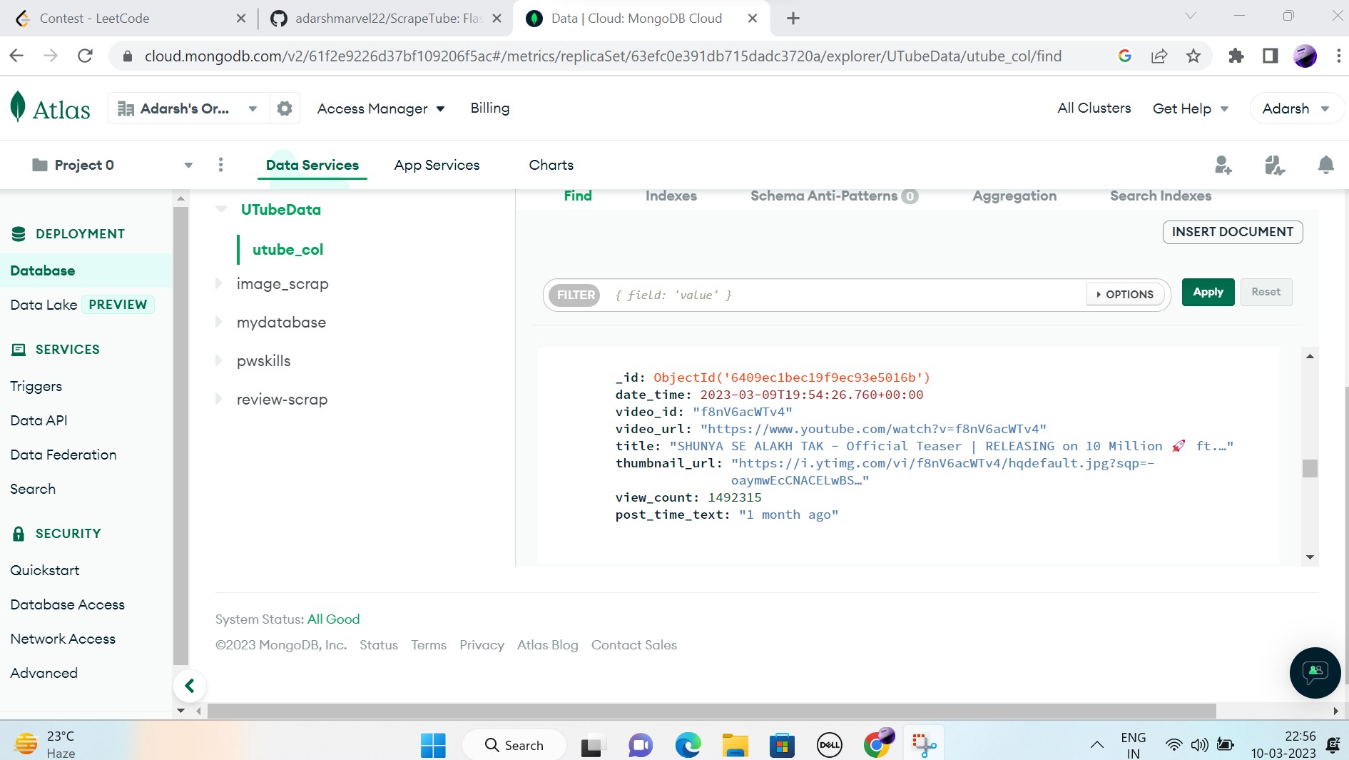This screenshot has width=1349, height=760.
Task: Open Microsoft Store from taskbar
Action: [782, 745]
